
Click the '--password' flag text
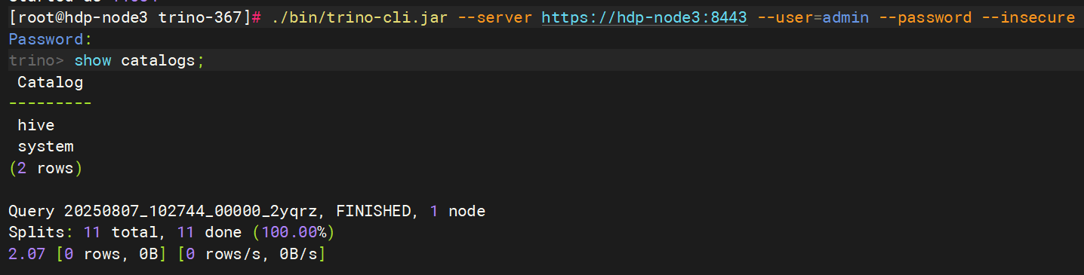pos(925,17)
